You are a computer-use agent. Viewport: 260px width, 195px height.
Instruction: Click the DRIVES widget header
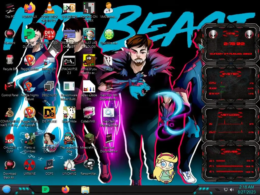click(231, 152)
